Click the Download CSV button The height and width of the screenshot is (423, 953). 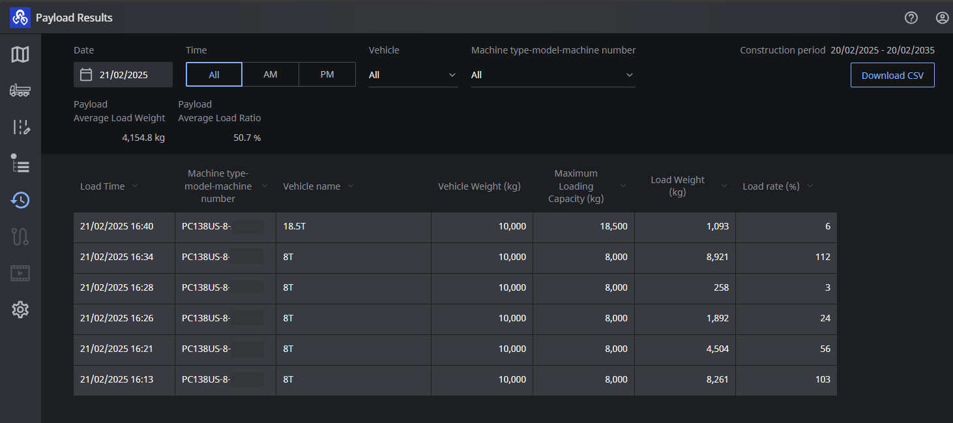pos(892,75)
